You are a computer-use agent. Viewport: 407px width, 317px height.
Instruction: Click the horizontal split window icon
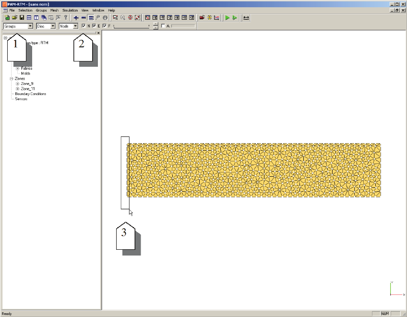point(29,18)
